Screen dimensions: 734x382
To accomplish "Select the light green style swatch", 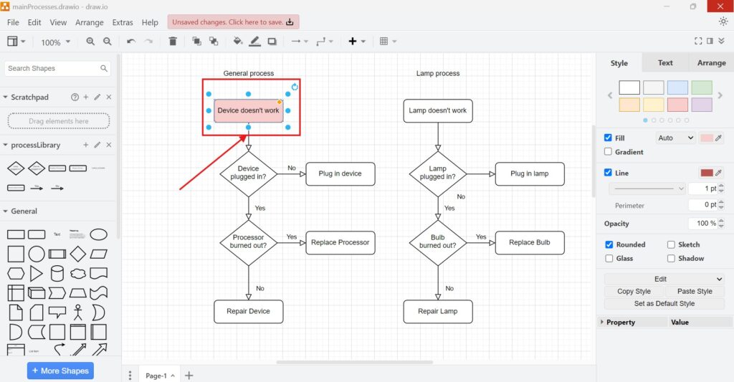I will coord(702,87).
